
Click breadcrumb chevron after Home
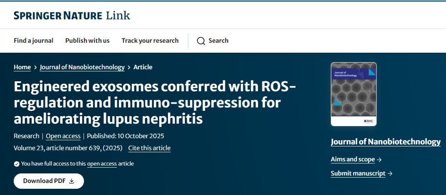click(35, 67)
